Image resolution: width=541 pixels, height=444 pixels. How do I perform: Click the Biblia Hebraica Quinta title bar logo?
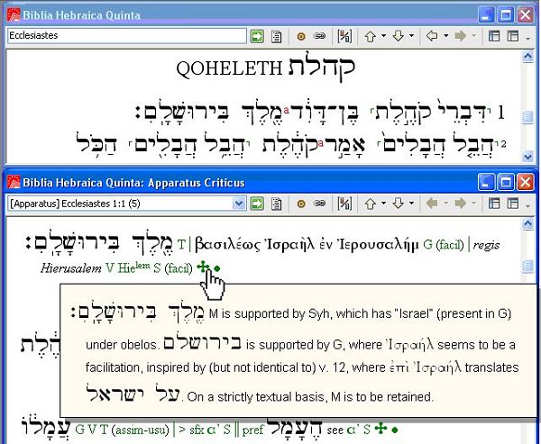coord(14,15)
